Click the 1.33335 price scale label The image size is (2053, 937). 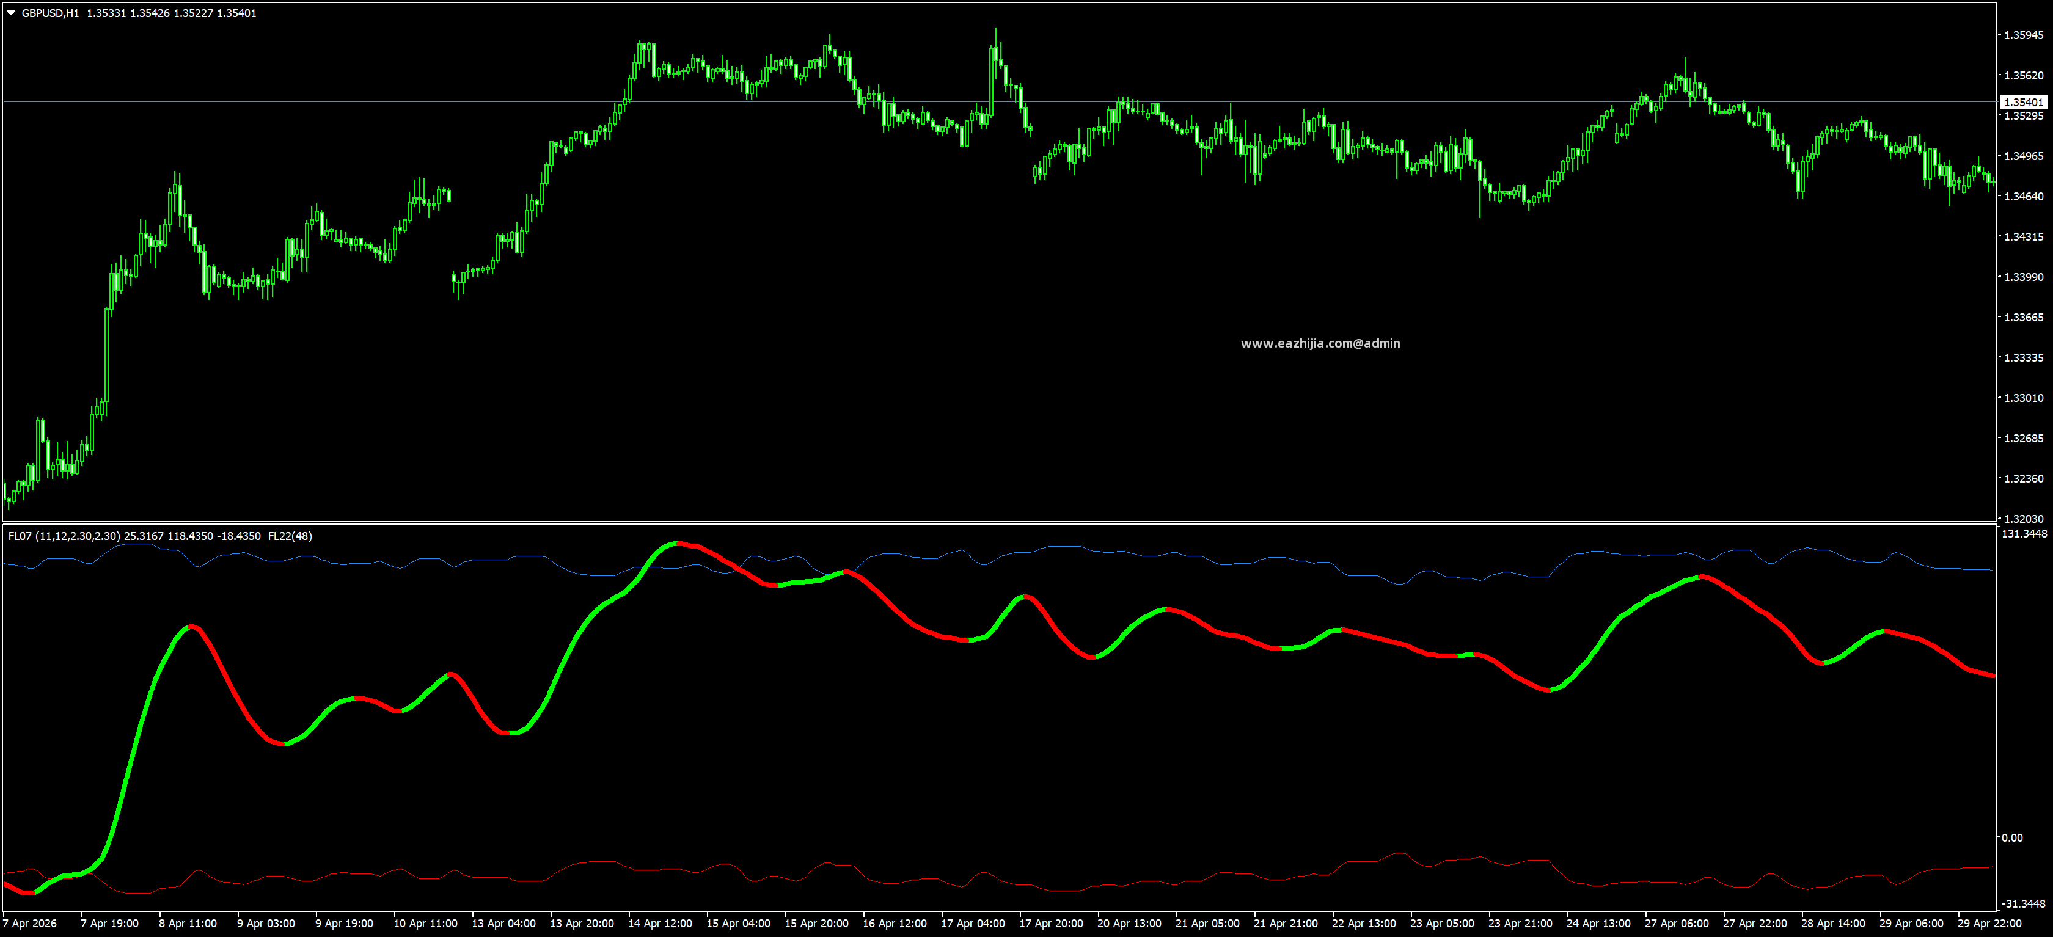tap(2024, 358)
